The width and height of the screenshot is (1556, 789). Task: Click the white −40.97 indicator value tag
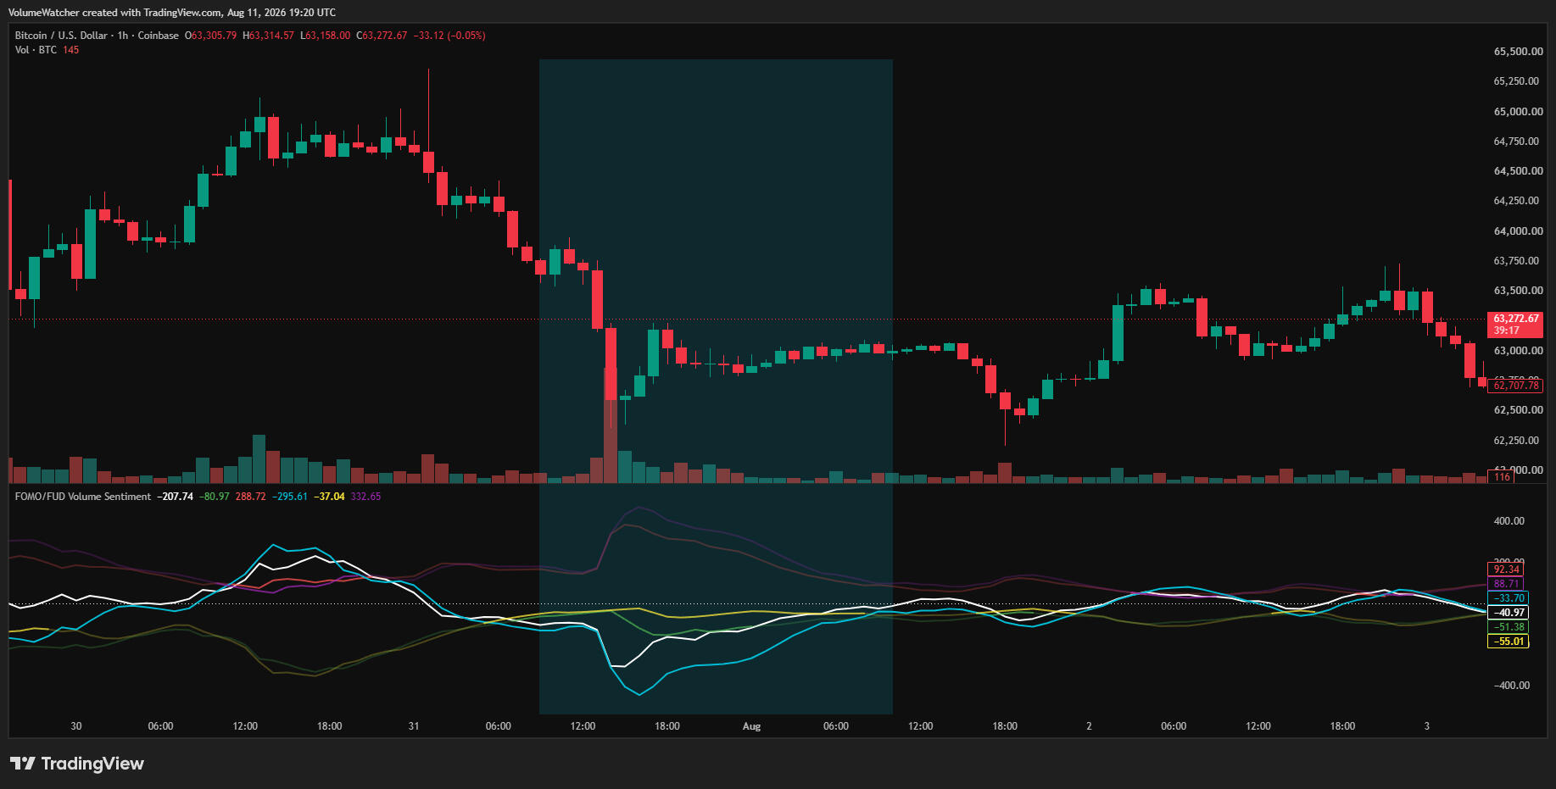[x=1509, y=613]
